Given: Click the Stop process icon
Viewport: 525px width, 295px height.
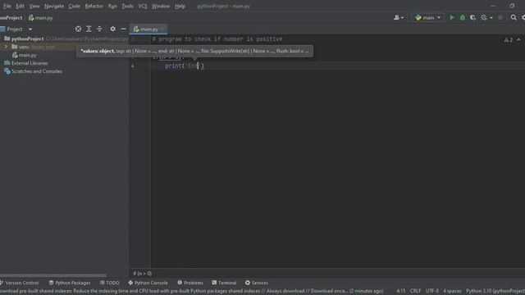Looking at the screenshot, I should [x=500, y=17].
